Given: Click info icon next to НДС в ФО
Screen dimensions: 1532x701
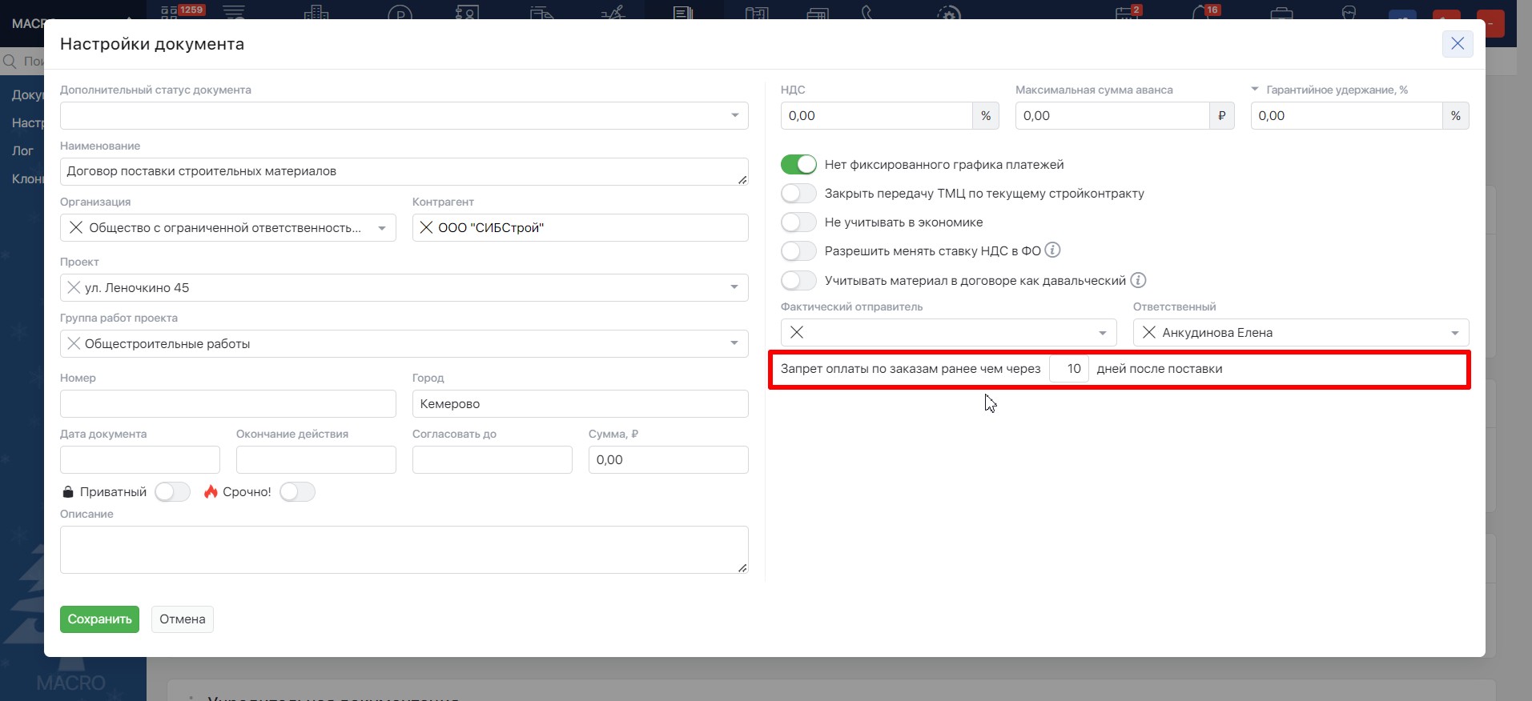Looking at the screenshot, I should click(1053, 250).
